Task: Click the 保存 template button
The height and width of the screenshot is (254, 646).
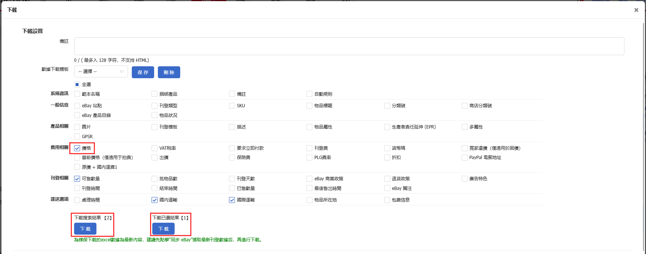Action: [143, 72]
